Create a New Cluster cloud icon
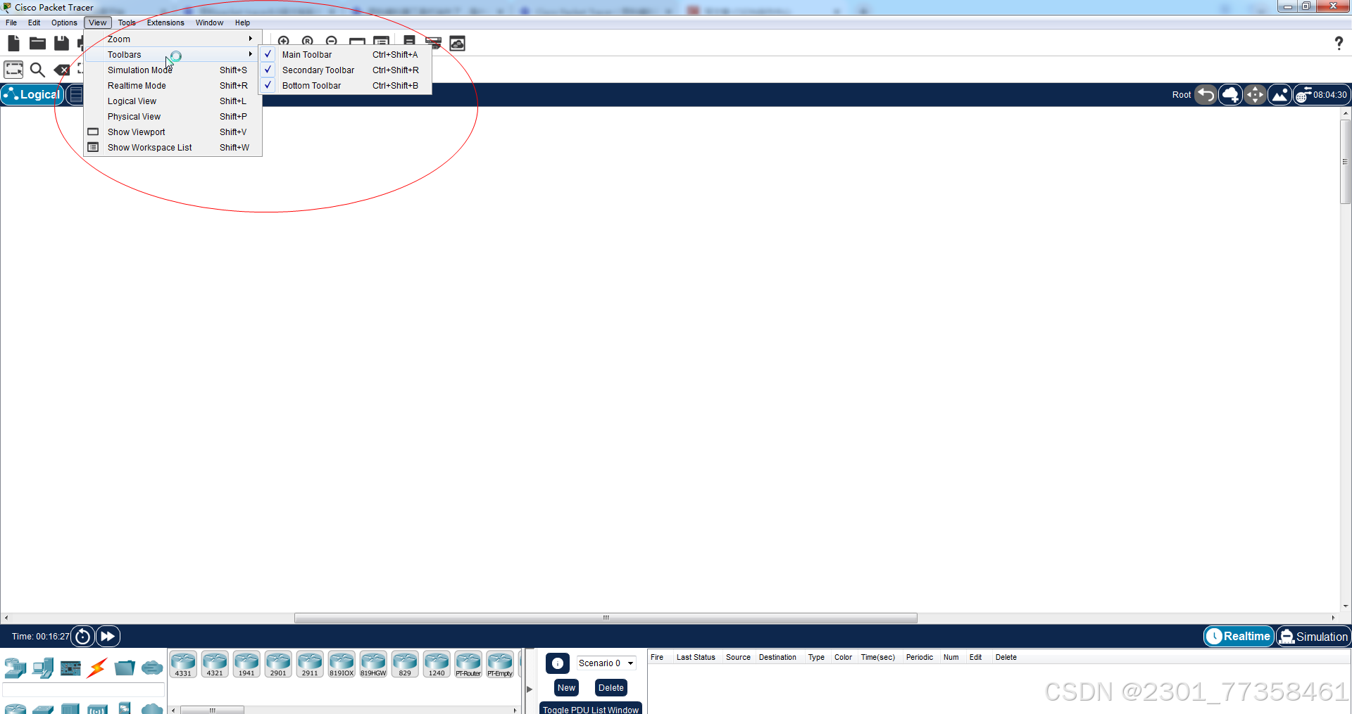The image size is (1352, 714). pyautogui.click(x=1230, y=94)
